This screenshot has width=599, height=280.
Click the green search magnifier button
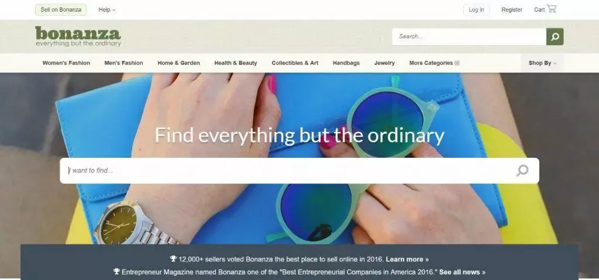555,37
